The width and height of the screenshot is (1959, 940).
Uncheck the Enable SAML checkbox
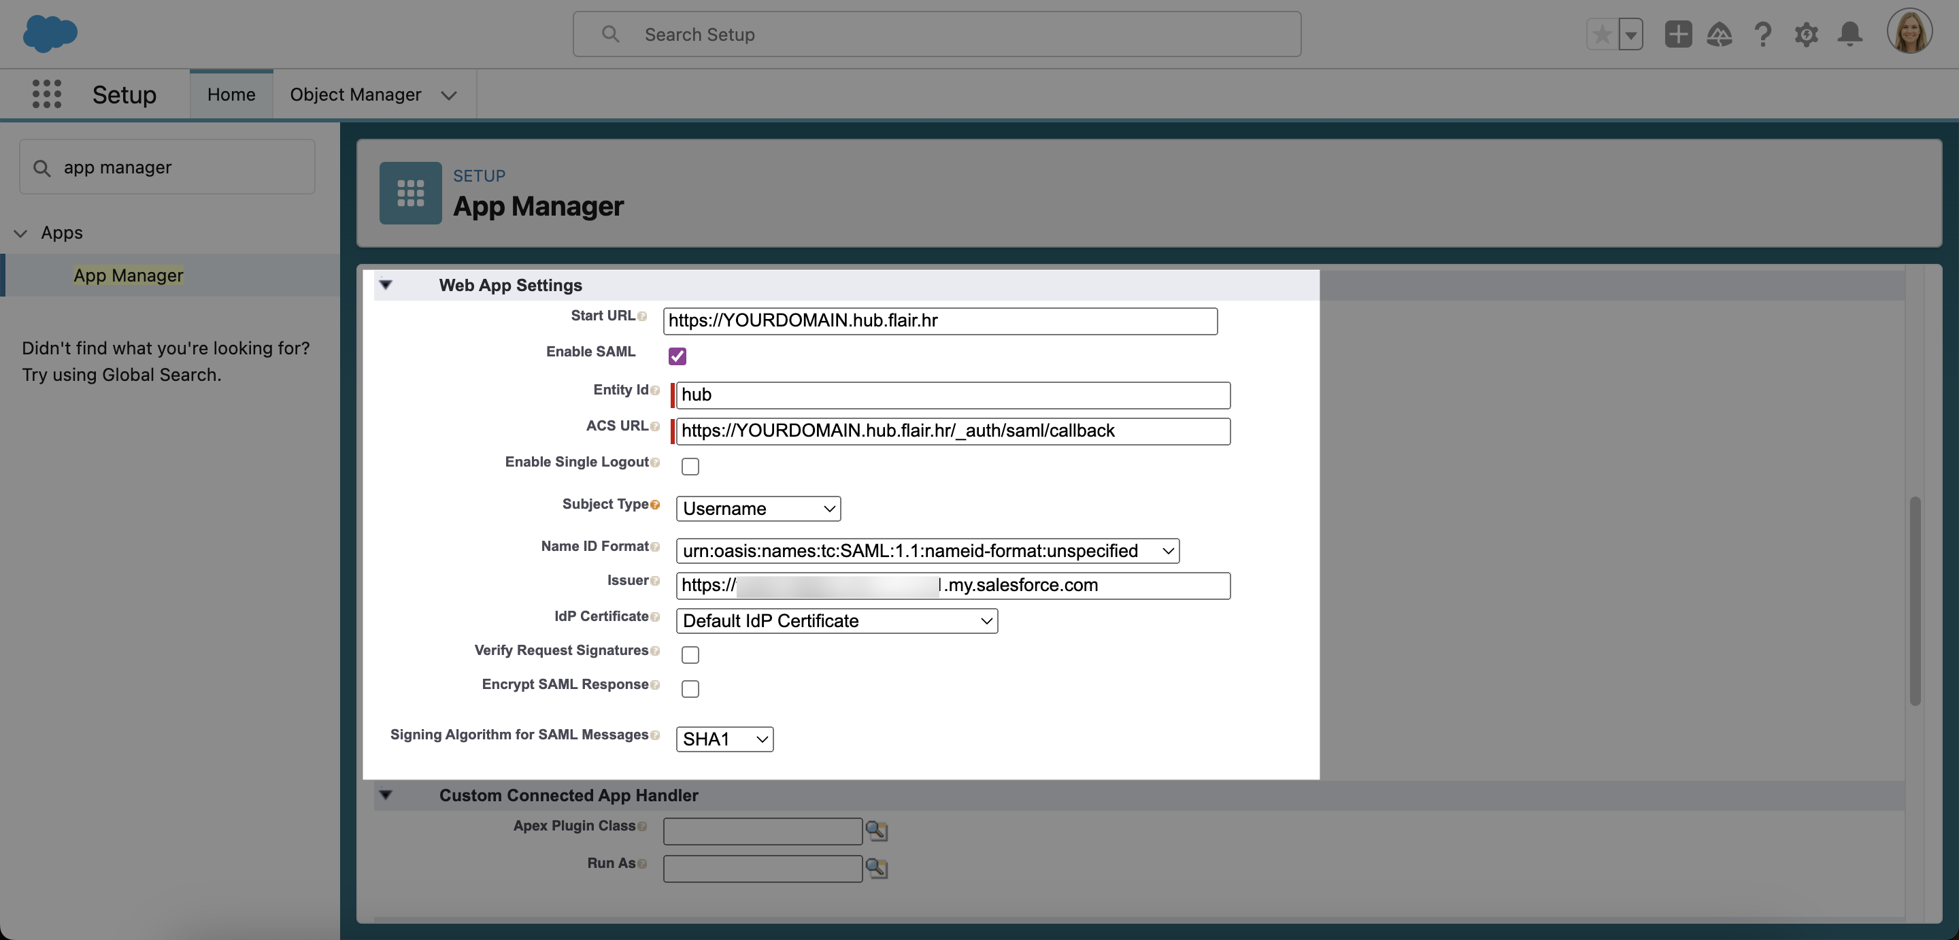point(677,356)
